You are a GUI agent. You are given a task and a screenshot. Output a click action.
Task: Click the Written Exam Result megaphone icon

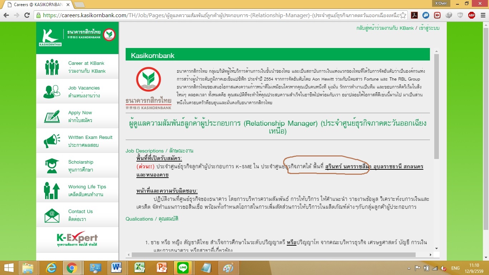pyautogui.click(x=52, y=141)
